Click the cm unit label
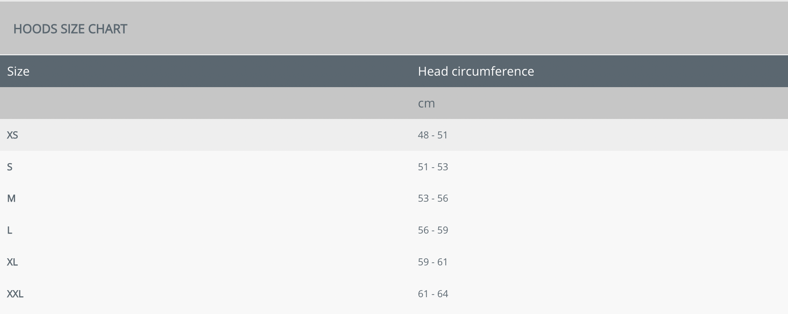Image resolution: width=788 pixels, height=314 pixels. tap(426, 103)
